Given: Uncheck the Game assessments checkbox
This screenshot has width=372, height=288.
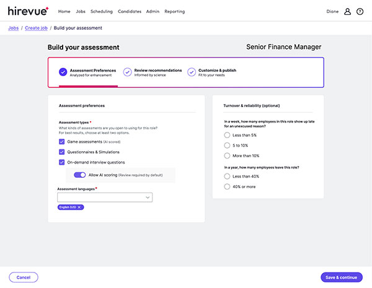Looking at the screenshot, I should click(62, 142).
